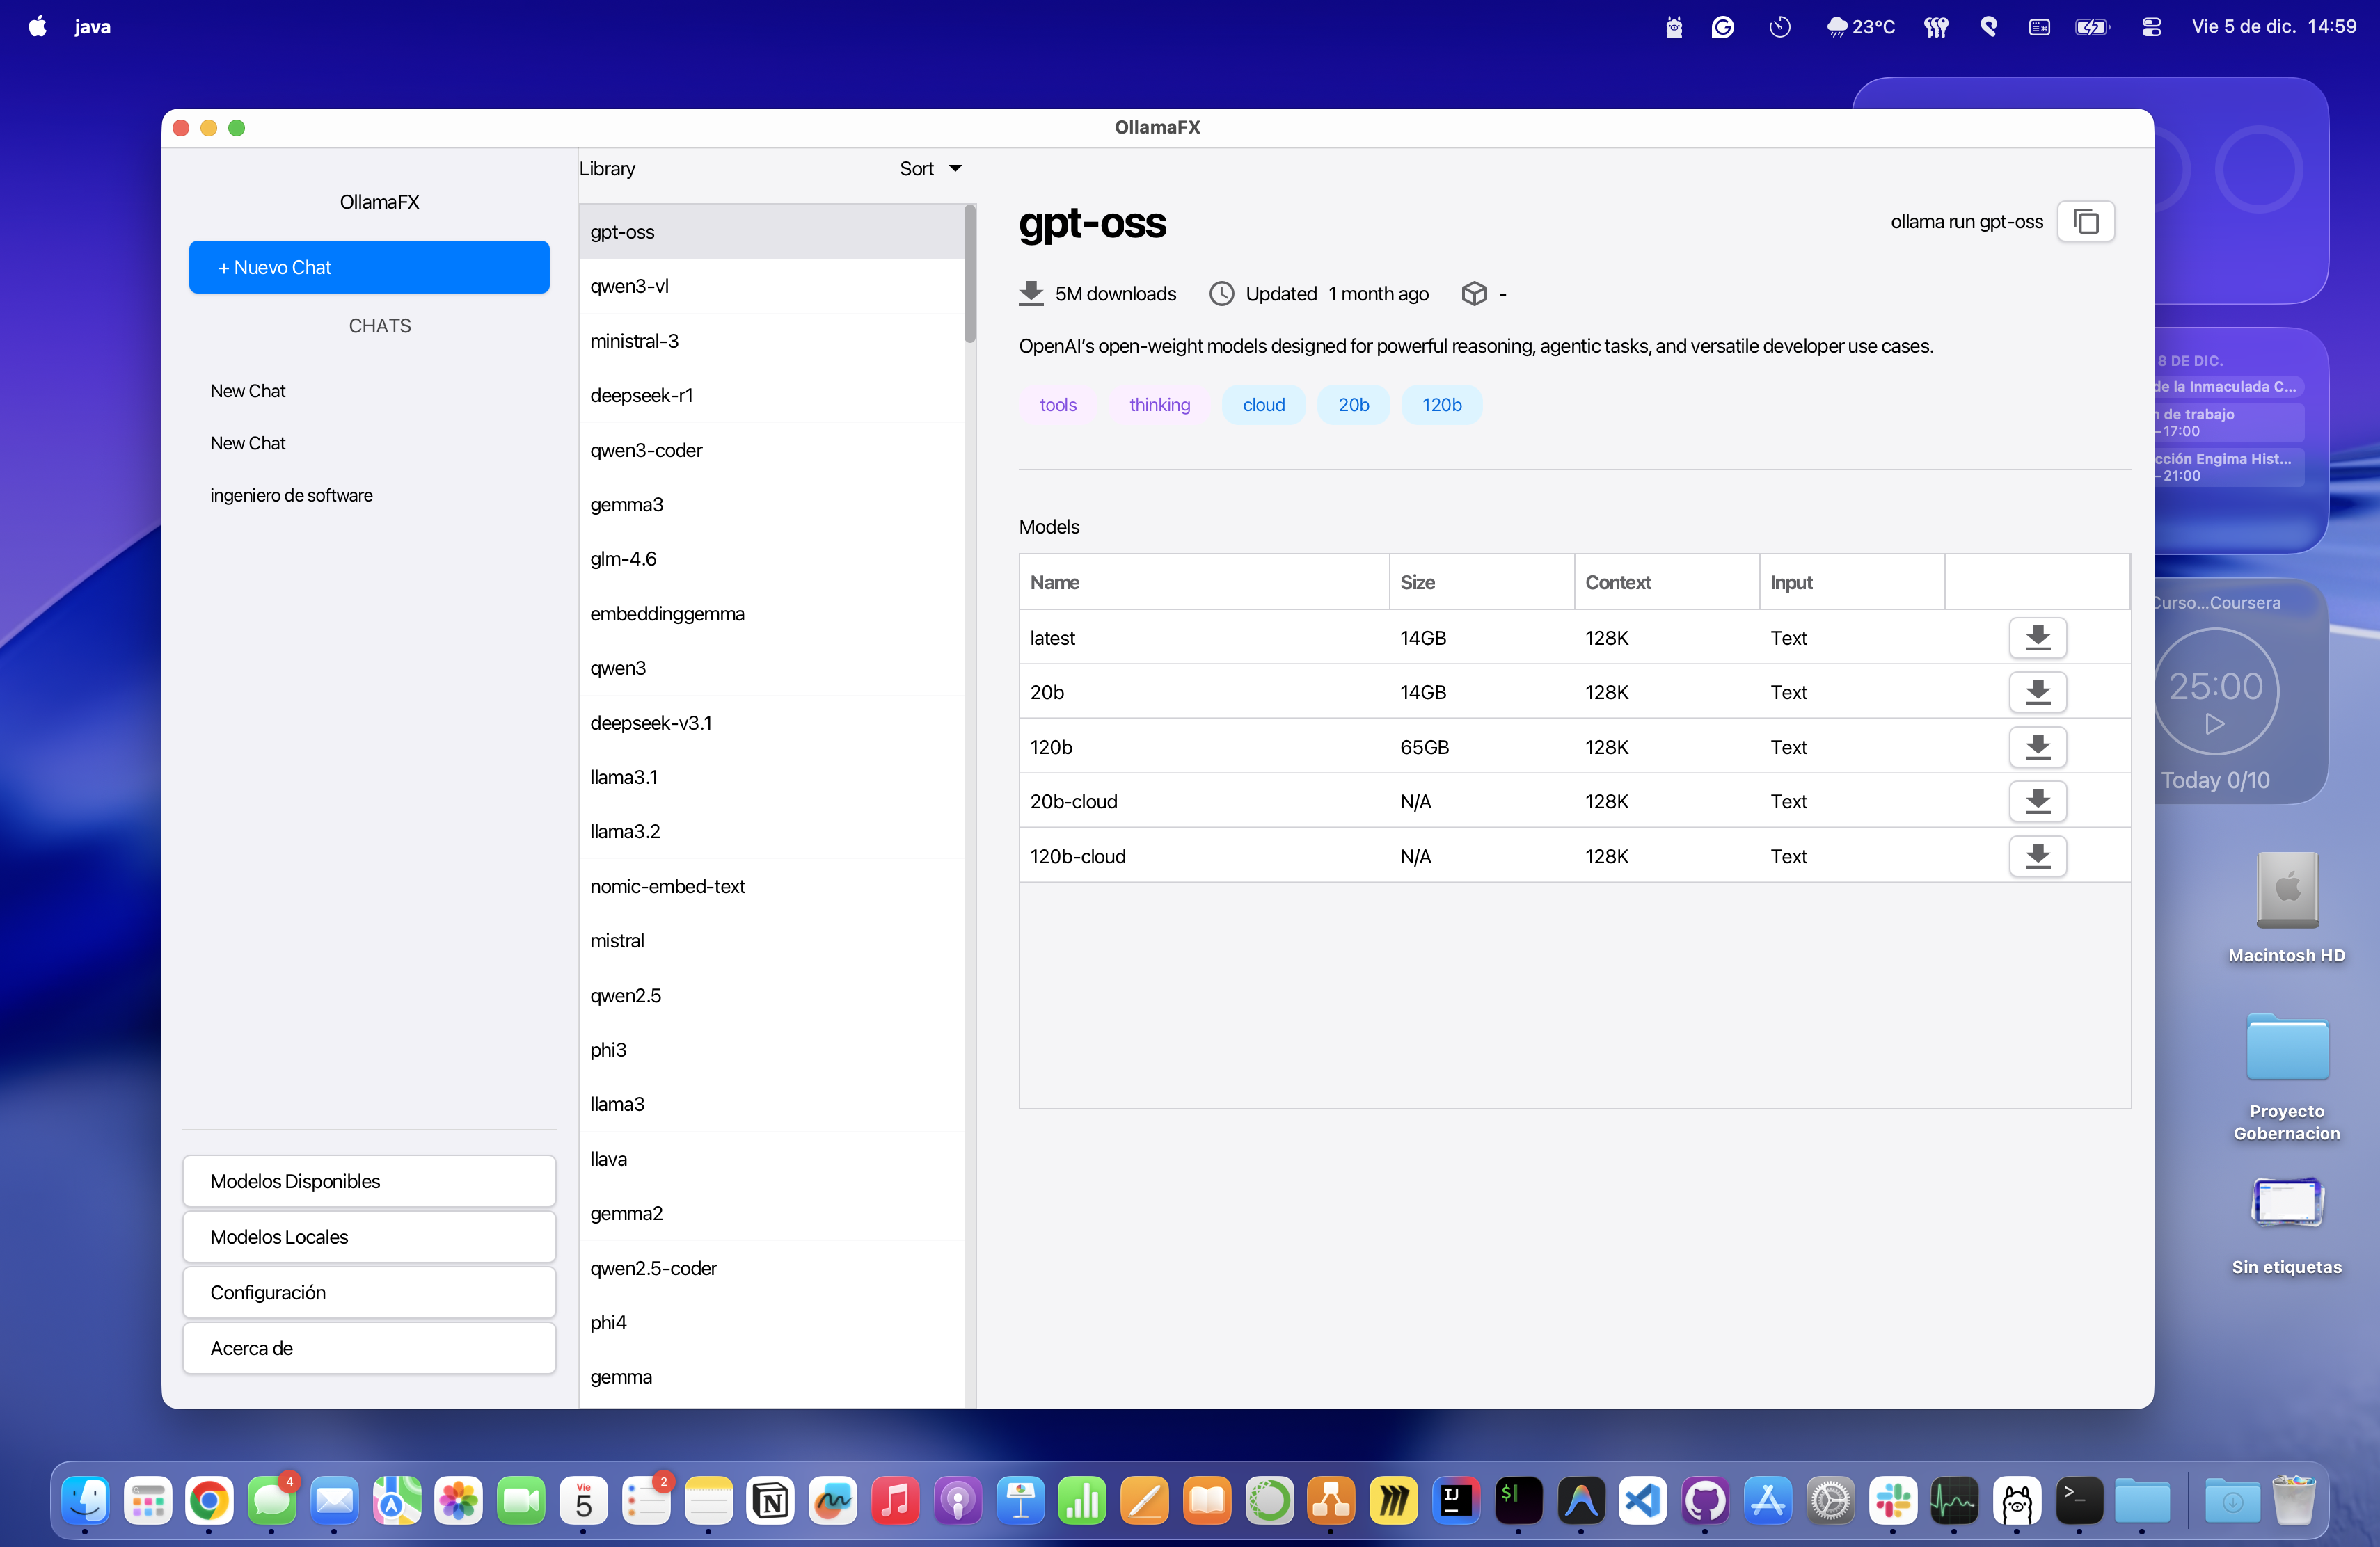Select deepseek-r1 in the Library list
The width and height of the screenshot is (2380, 1547).
click(771, 396)
